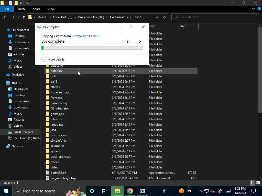Select the dx9 folder
This screenshot has width=262, height=196.
tap(121, 76)
